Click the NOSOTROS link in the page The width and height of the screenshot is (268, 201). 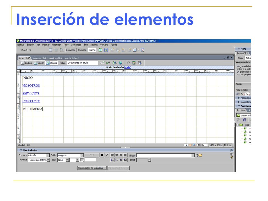[x=31, y=85]
